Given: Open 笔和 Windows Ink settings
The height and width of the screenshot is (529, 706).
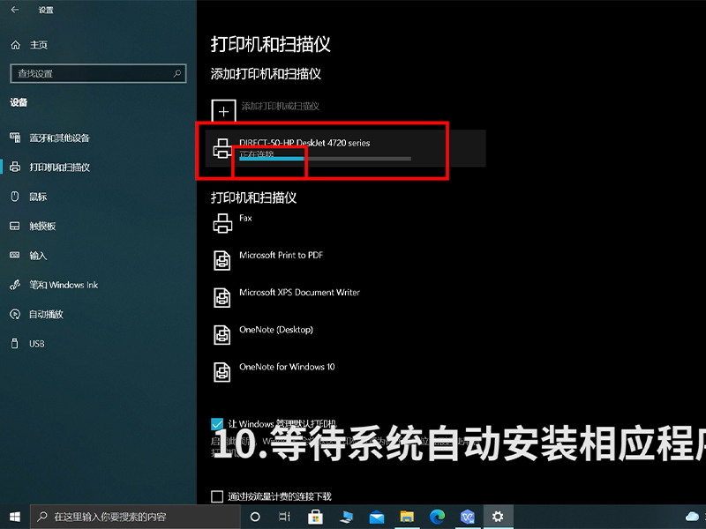Looking at the screenshot, I should tap(64, 285).
